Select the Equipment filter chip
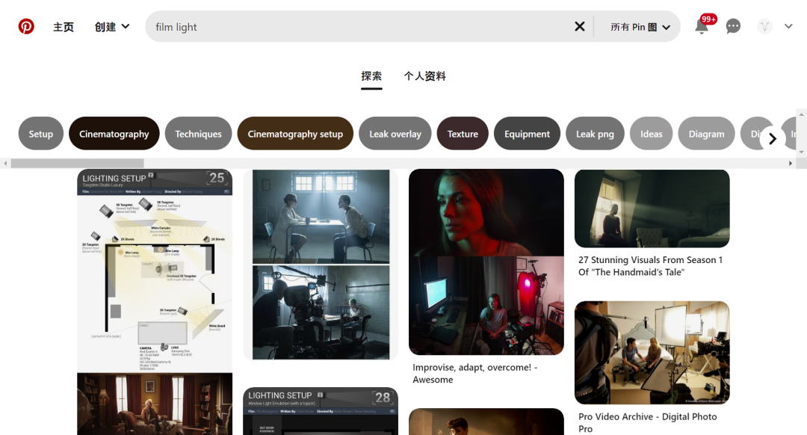Screen dimensions: 807x435 [x=527, y=134]
